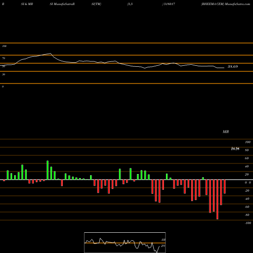Click the MR axis label -100

[x=248, y=223]
